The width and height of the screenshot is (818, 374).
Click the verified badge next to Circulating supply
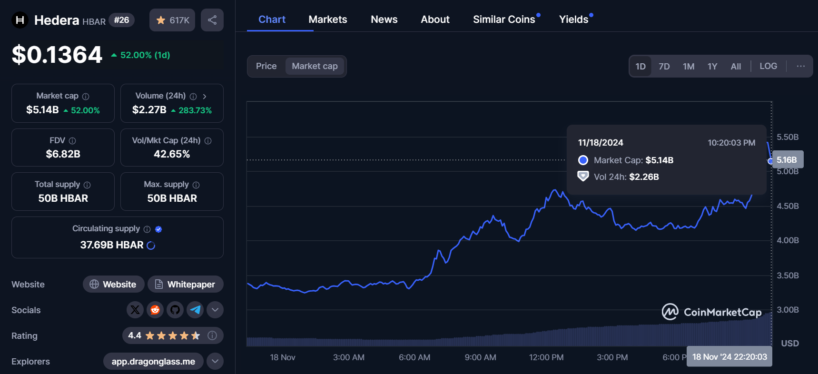[158, 229]
